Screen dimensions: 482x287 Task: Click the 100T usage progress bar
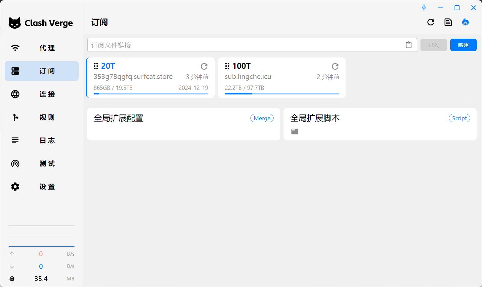coord(282,94)
